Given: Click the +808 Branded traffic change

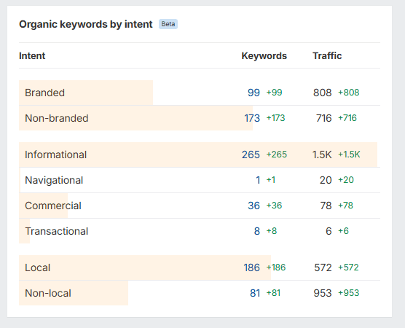Looking at the screenshot, I should (x=349, y=93).
